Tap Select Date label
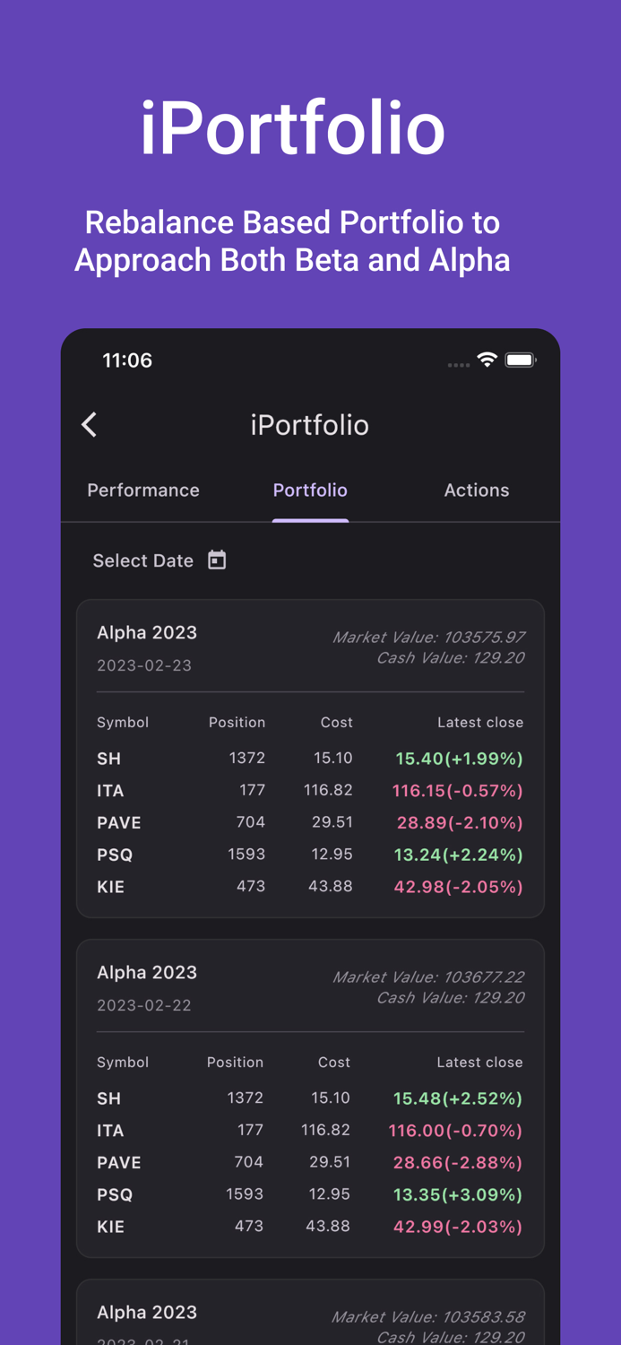Screen dimensions: 621x1345 (x=143, y=560)
